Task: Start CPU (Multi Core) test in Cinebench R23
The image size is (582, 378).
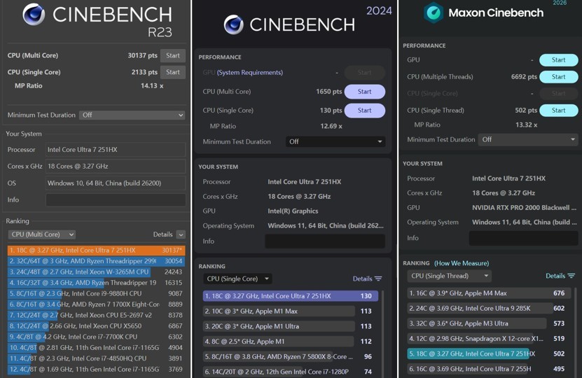Action: [173, 55]
